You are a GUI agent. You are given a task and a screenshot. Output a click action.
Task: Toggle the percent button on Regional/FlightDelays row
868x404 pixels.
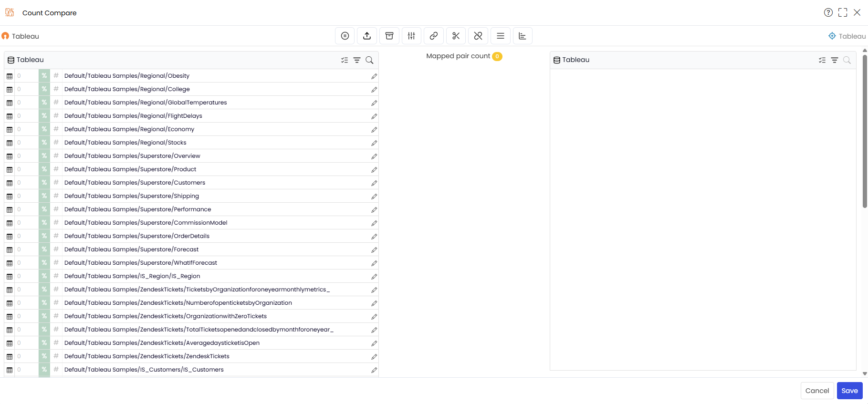click(x=44, y=116)
